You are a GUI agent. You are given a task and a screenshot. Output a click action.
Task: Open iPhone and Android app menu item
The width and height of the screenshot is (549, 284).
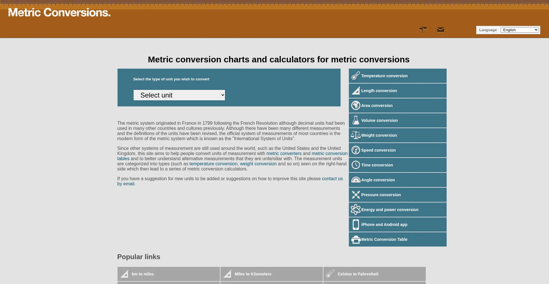384,225
